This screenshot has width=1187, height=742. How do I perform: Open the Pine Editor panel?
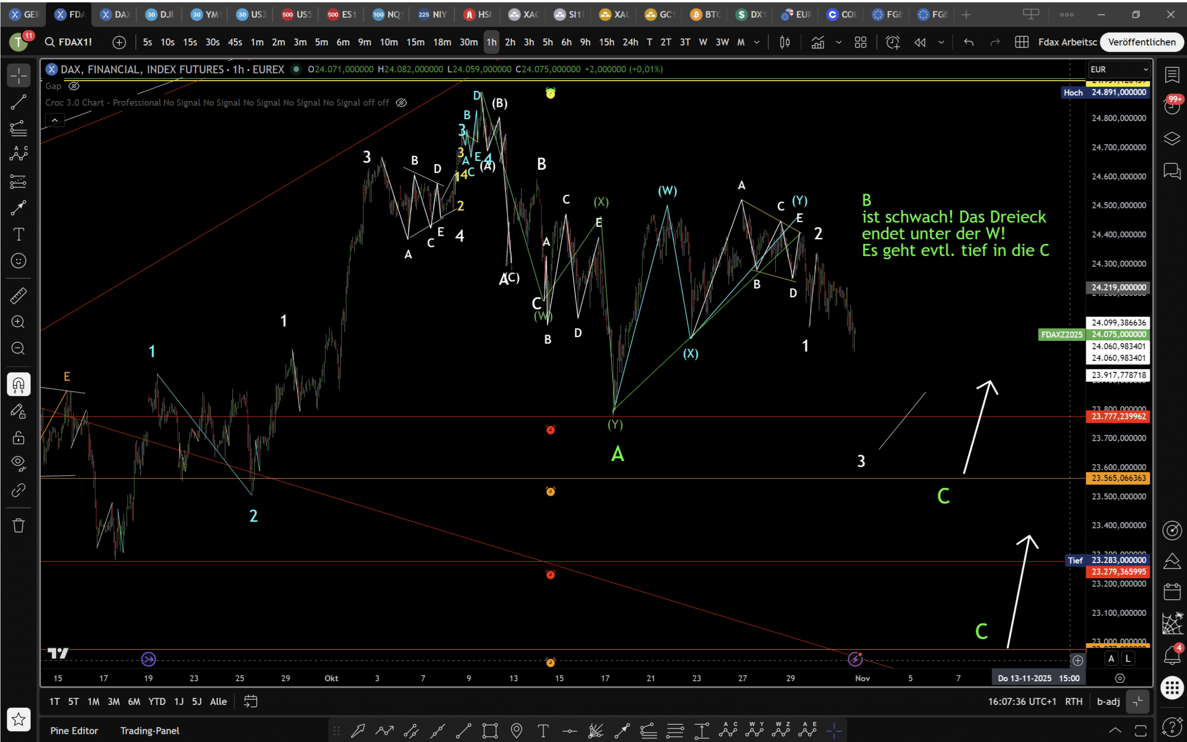pyautogui.click(x=74, y=730)
